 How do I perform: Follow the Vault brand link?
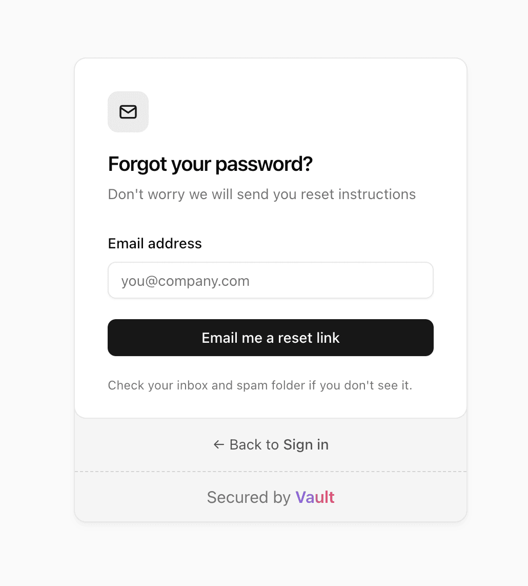click(x=315, y=497)
